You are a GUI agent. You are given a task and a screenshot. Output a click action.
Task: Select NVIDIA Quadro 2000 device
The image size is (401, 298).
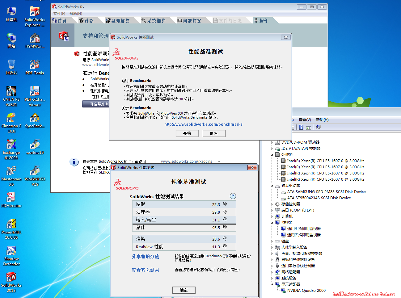[x=306, y=291]
